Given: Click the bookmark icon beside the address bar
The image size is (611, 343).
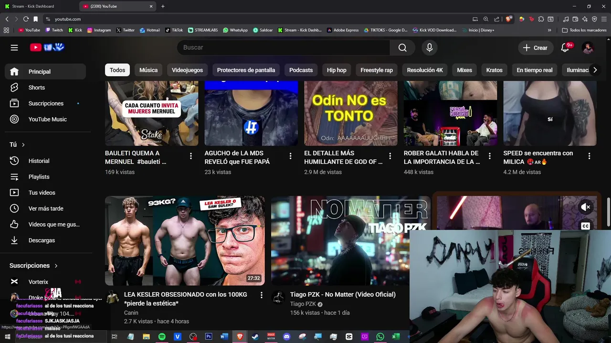Looking at the screenshot, I should pyautogui.click(x=35, y=19).
